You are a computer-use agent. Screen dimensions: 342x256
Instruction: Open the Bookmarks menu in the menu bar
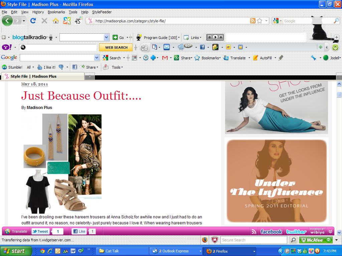[x=56, y=12]
